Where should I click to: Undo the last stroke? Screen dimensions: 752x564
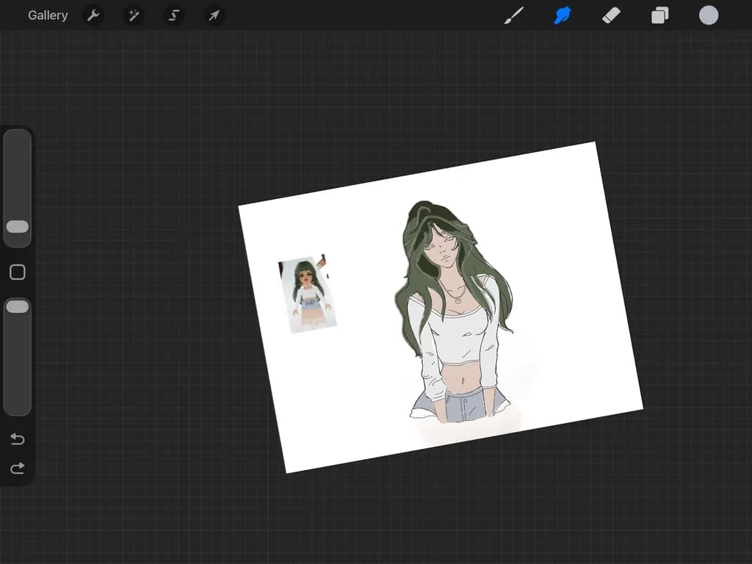[x=18, y=439]
